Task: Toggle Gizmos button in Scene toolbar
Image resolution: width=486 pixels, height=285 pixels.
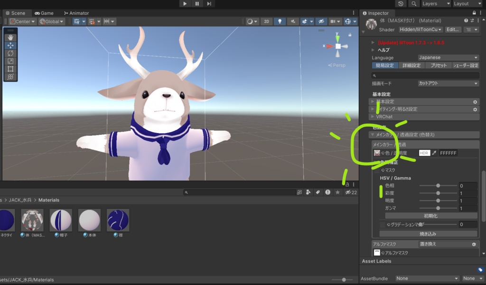Action: coord(348,21)
